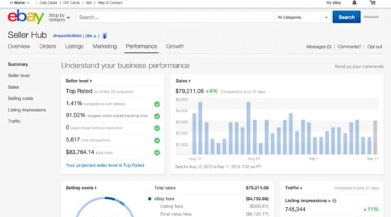
Task: Open the Shop by category dropdown
Action: tap(59, 17)
